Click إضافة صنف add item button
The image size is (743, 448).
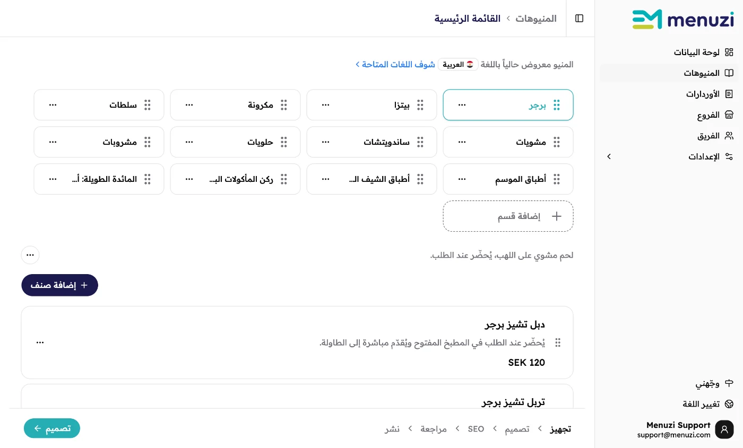(59, 285)
